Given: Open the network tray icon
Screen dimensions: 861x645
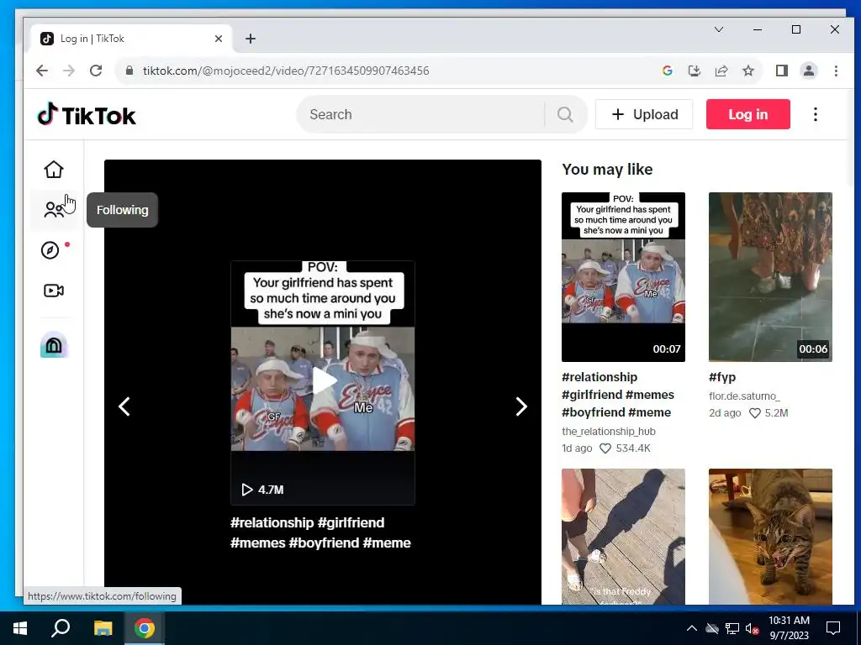Looking at the screenshot, I should [732, 628].
